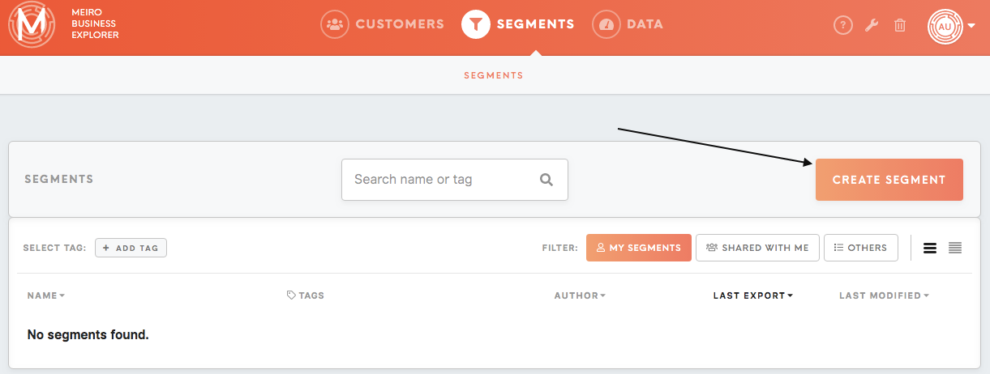Click the search magnifier icon
Viewport: 990px width, 374px height.
[546, 180]
